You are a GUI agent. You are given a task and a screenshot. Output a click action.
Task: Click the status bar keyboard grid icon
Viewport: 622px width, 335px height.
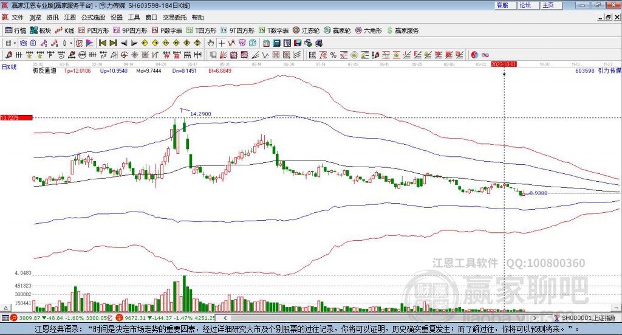click(x=5, y=318)
